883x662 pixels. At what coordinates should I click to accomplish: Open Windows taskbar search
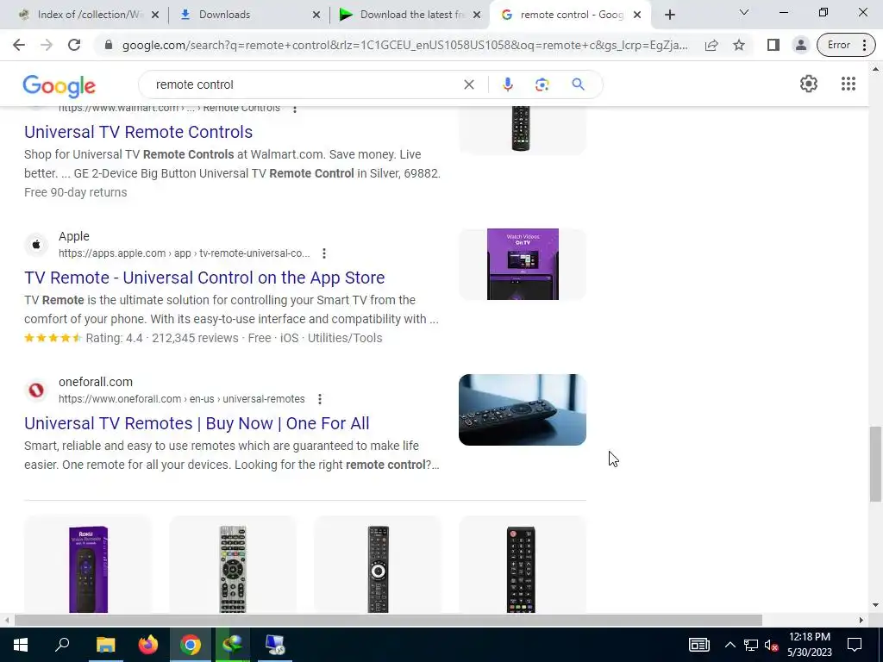pyautogui.click(x=62, y=645)
